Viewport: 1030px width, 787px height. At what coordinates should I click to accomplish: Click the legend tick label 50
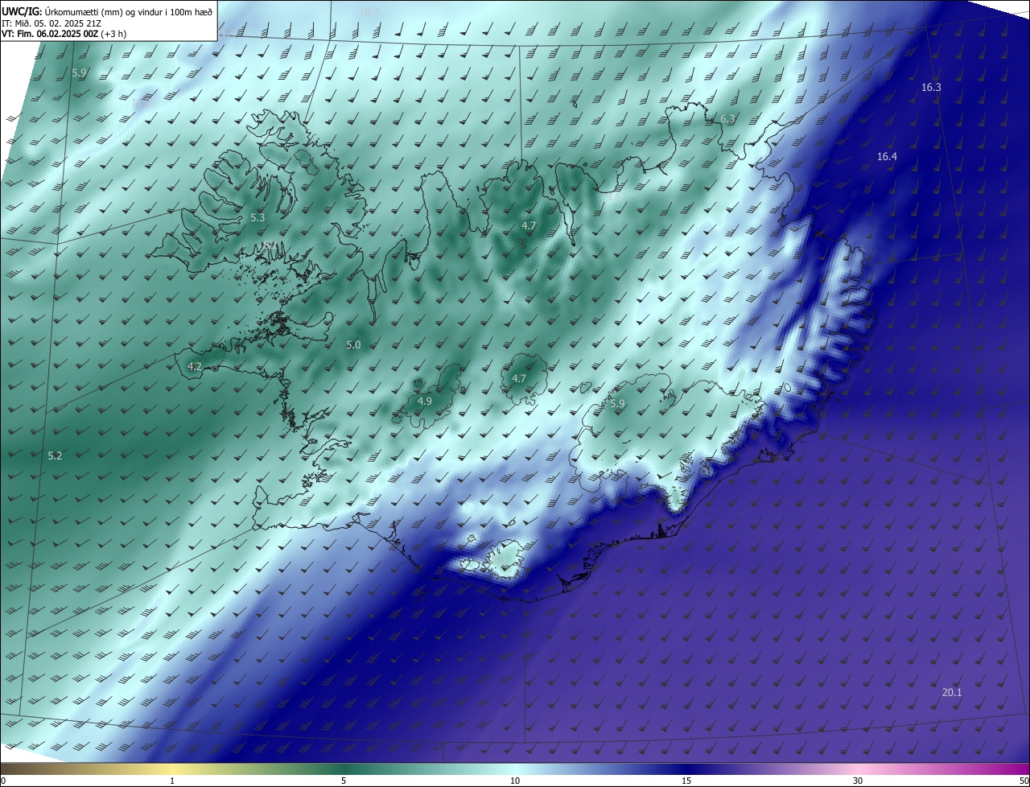tap(1024, 781)
